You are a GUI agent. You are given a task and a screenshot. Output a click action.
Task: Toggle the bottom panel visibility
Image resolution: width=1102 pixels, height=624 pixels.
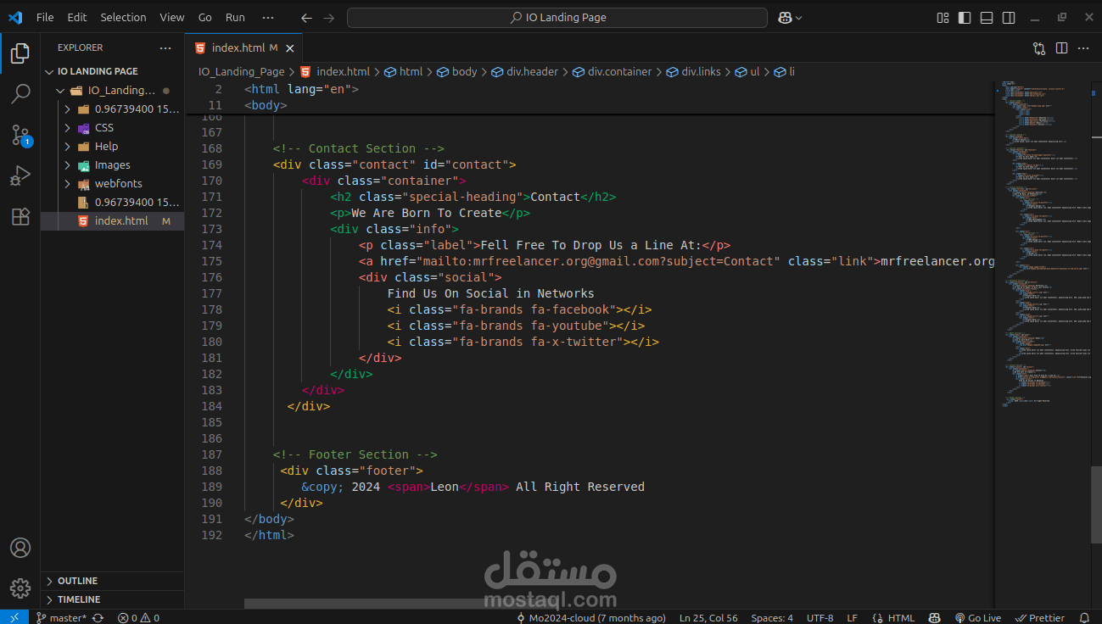coord(987,18)
